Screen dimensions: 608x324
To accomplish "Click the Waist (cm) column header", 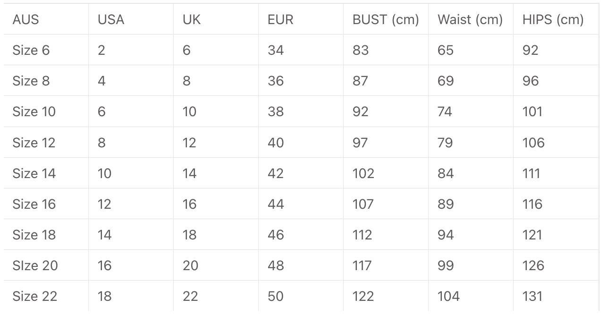I will click(x=470, y=20).
